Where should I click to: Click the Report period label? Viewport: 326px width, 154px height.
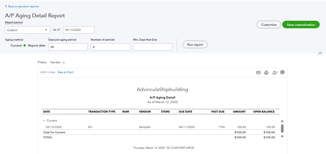click(14, 22)
